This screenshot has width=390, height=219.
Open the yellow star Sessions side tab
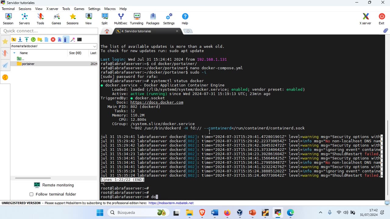click(5, 41)
